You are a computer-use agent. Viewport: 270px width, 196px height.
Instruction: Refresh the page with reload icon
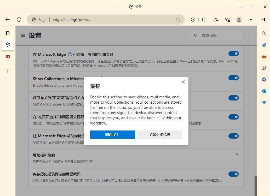[19, 20]
